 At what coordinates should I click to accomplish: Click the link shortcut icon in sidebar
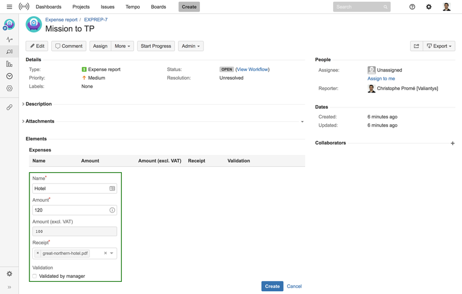pyautogui.click(x=9, y=107)
